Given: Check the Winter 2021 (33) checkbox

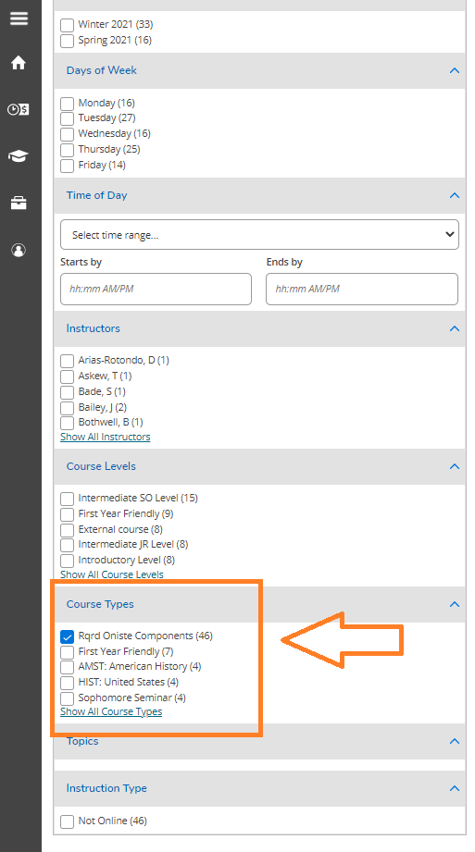Looking at the screenshot, I should click(67, 25).
